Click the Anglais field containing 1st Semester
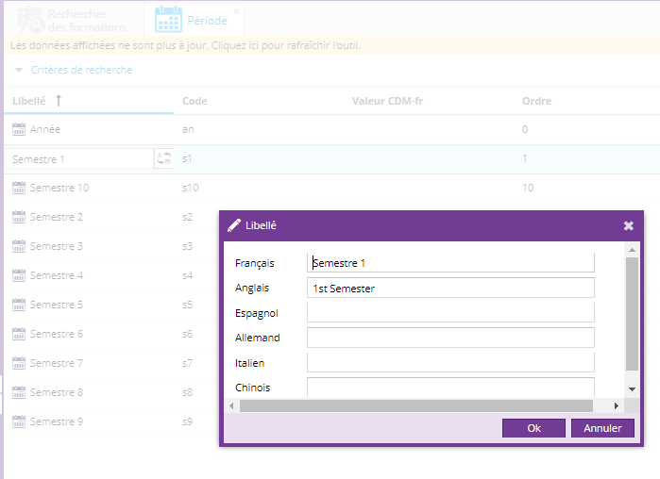Image resolution: width=660 pixels, height=479 pixels. [x=450, y=288]
